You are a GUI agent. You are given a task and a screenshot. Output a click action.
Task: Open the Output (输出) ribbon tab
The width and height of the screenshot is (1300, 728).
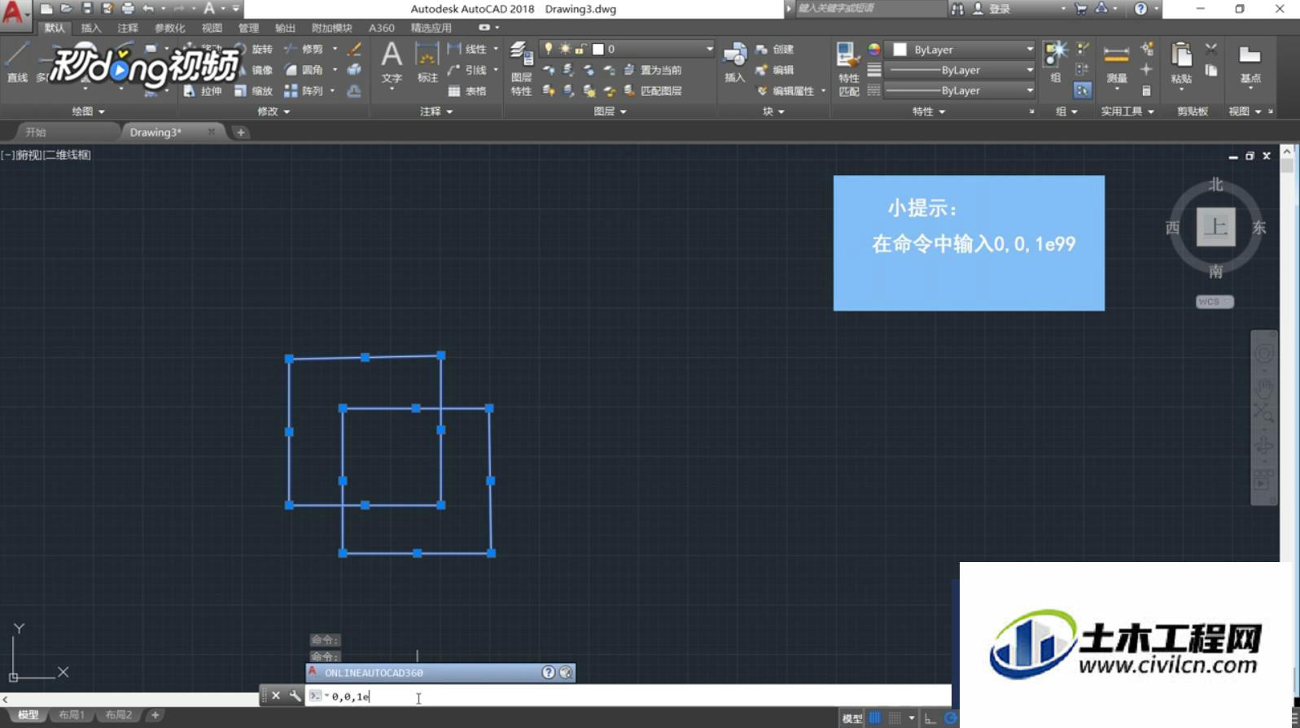click(285, 28)
